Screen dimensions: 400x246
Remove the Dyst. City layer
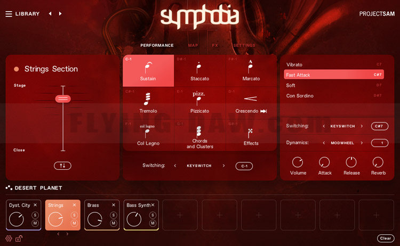[35, 205]
